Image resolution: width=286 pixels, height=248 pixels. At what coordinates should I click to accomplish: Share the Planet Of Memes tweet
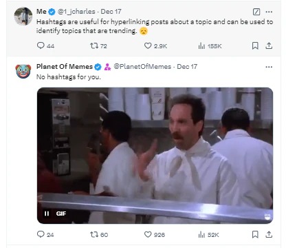[269, 234]
